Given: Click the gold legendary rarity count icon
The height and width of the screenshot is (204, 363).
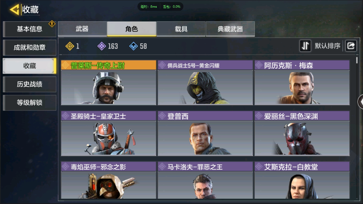Looking at the screenshot, I should [70, 46].
